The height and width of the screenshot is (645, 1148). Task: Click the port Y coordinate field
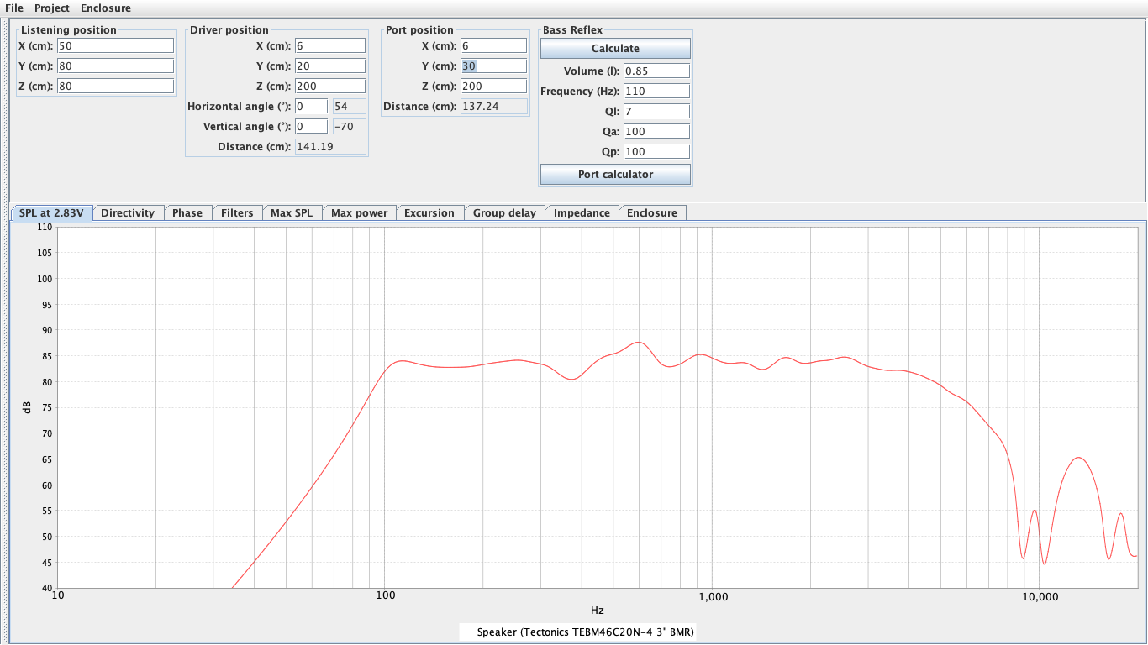493,65
